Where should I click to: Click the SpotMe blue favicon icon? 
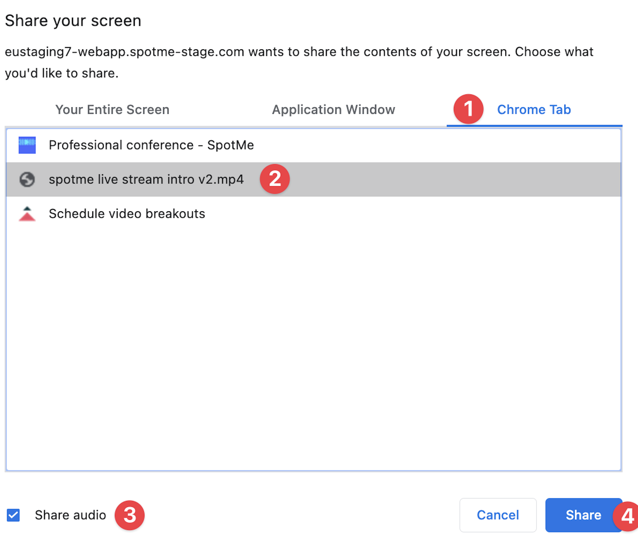tap(27, 145)
